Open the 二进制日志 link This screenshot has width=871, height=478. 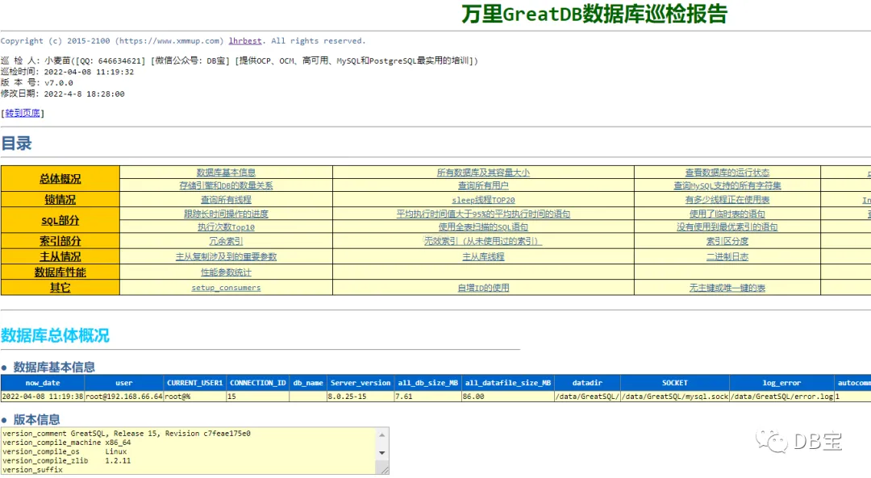pos(727,256)
